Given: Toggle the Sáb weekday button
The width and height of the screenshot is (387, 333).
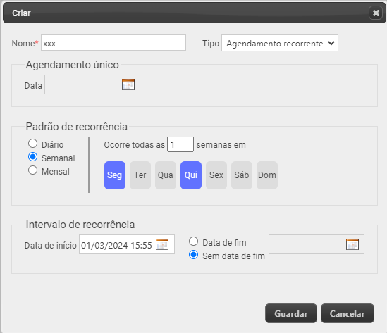Looking at the screenshot, I should pos(242,175).
